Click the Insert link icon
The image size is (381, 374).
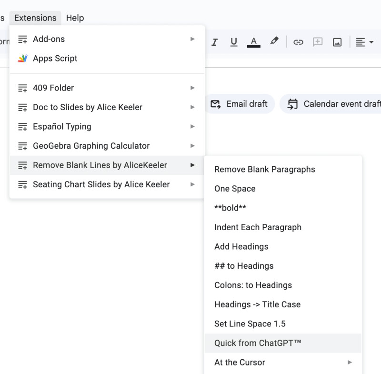tap(298, 42)
